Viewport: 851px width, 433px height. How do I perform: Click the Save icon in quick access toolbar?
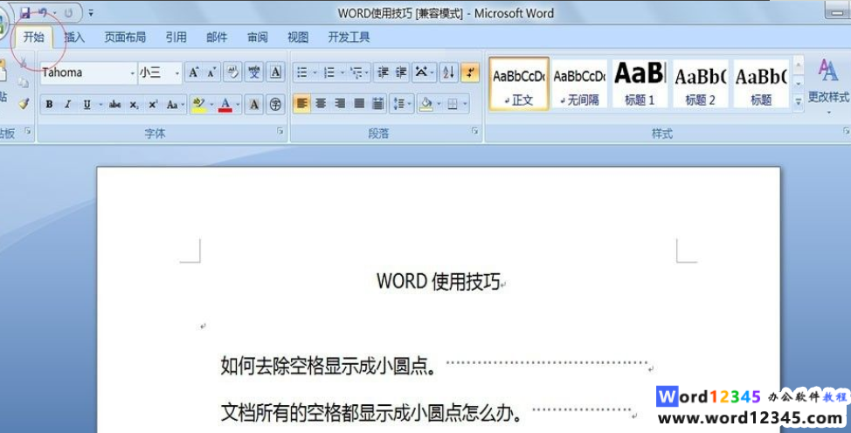[x=25, y=12]
